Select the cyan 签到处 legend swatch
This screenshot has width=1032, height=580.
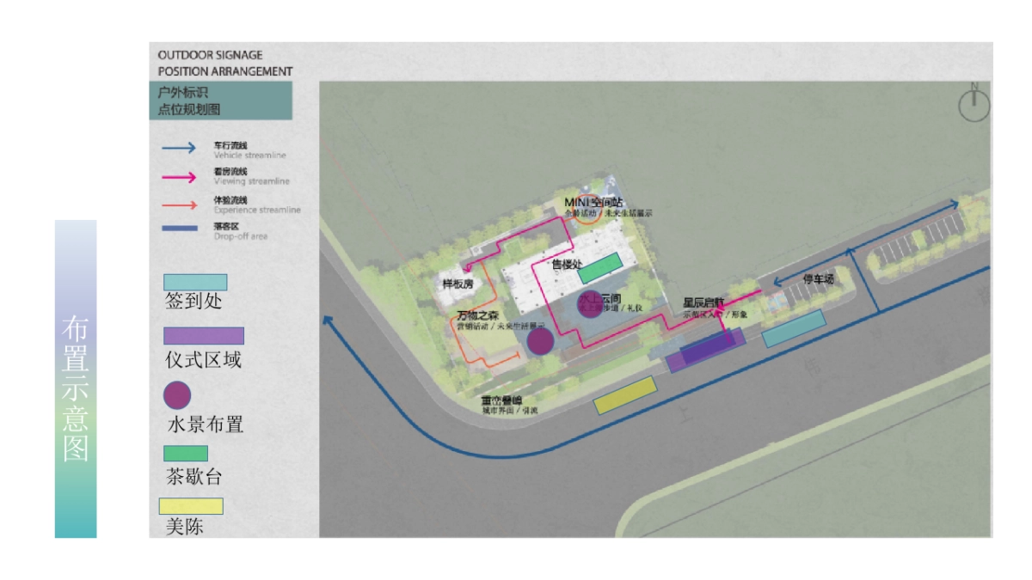(195, 282)
